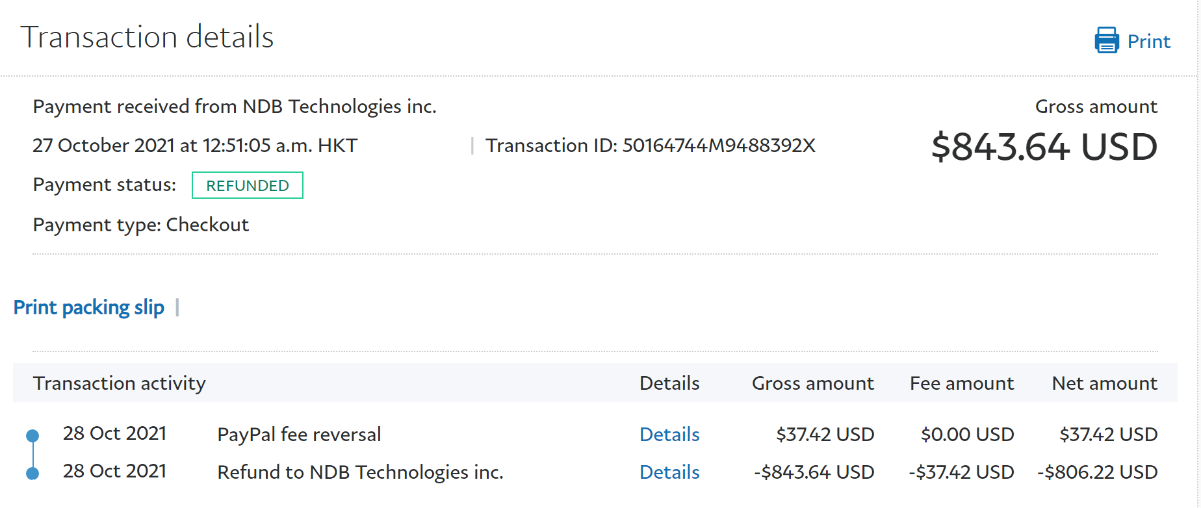Screen dimensions: 1201x508
Task: Open Details for Refund to NDB Technologies
Action: [x=669, y=472]
